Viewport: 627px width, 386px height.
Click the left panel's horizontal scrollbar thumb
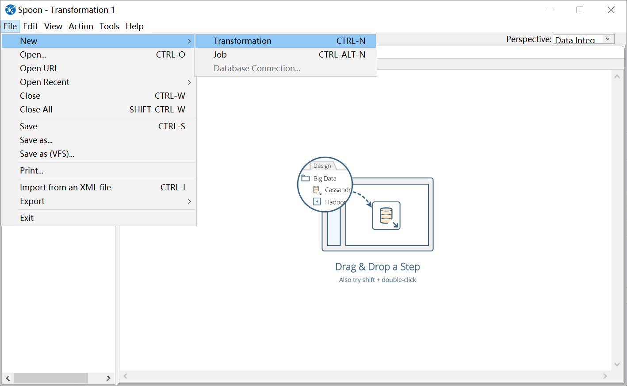point(51,378)
